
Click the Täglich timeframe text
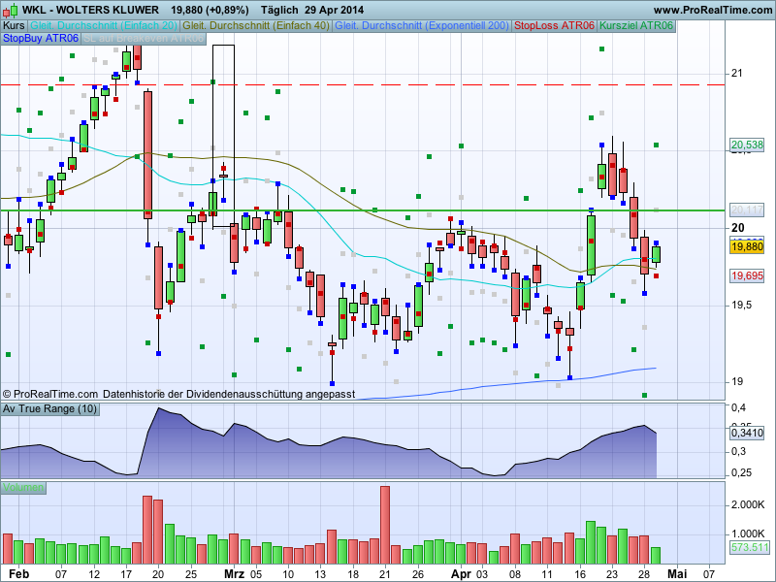[279, 10]
